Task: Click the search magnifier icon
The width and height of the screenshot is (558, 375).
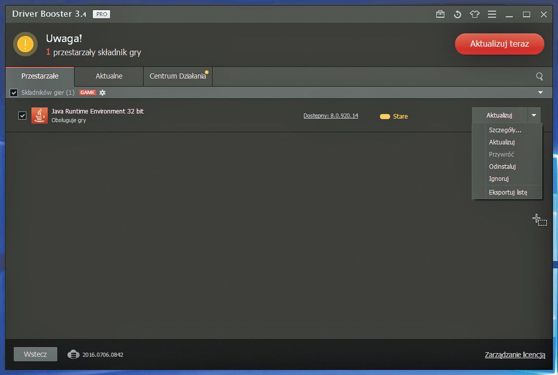Action: coord(540,77)
